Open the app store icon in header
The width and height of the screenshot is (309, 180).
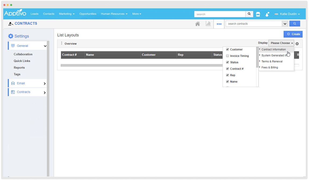[x=258, y=14]
